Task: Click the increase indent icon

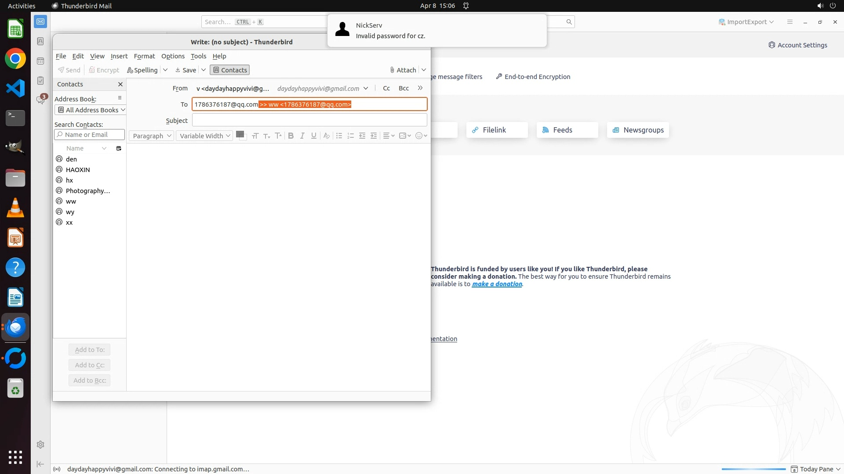Action: [x=374, y=136]
